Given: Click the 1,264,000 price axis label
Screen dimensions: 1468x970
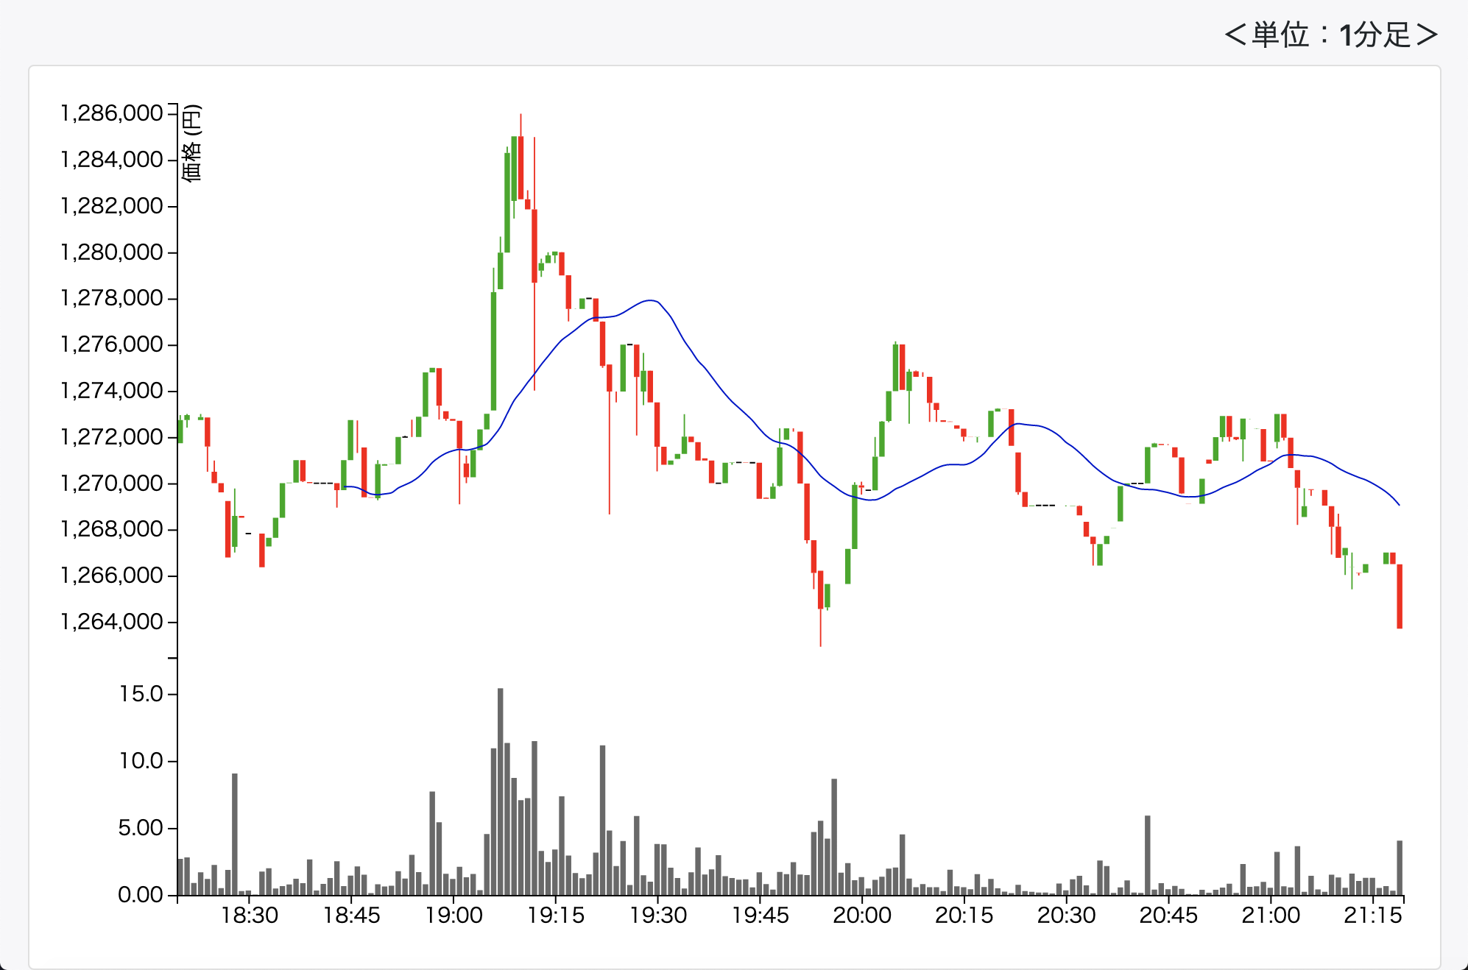Looking at the screenshot, I should pos(111,622).
